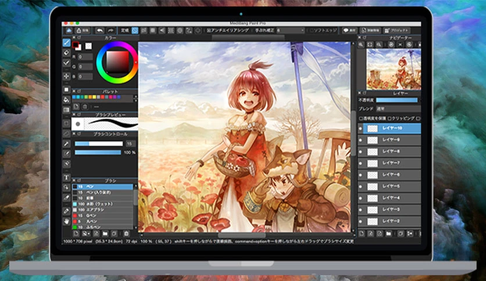Delete brush using trash icon
Screen dimensions: 486x281
click(x=126, y=233)
